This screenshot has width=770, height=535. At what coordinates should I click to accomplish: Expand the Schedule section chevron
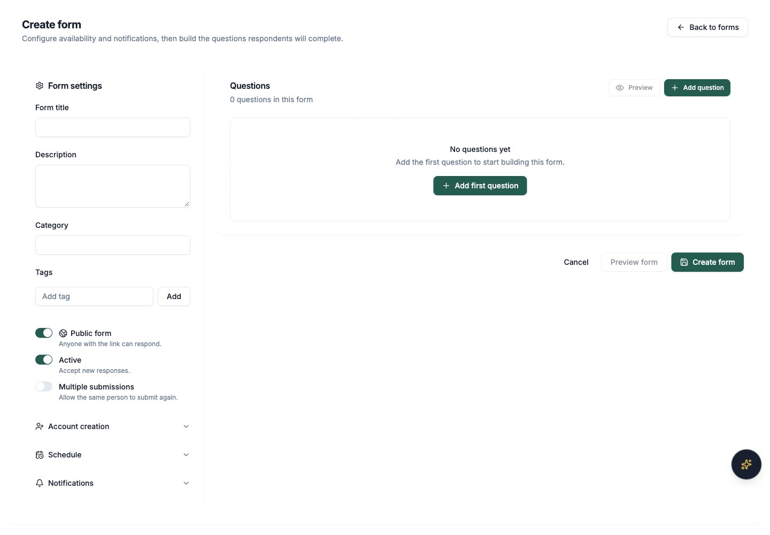(186, 455)
